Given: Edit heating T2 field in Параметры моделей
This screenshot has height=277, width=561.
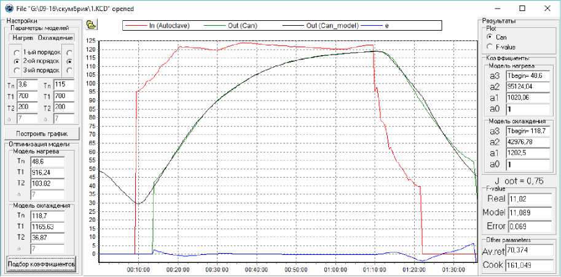Looking at the screenshot, I should [x=27, y=107].
